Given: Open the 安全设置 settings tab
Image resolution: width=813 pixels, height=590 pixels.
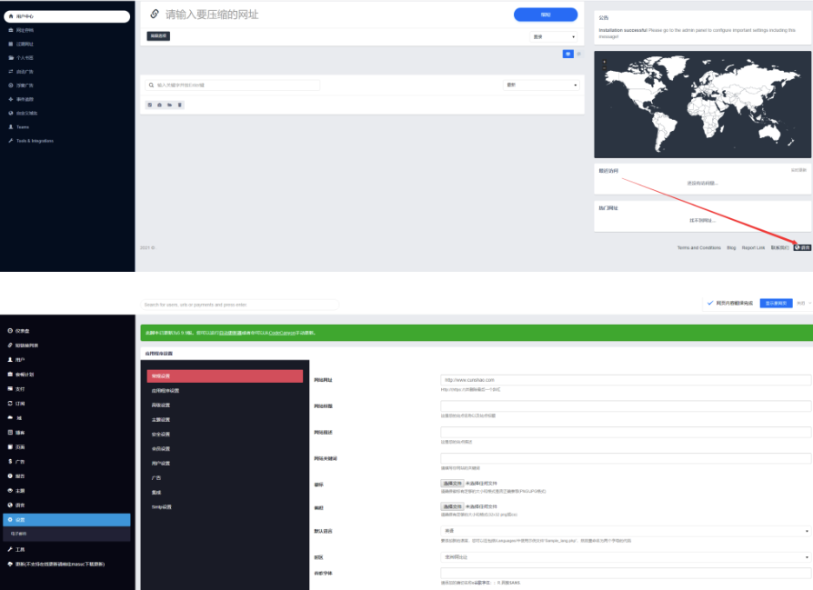Looking at the screenshot, I should (161, 434).
